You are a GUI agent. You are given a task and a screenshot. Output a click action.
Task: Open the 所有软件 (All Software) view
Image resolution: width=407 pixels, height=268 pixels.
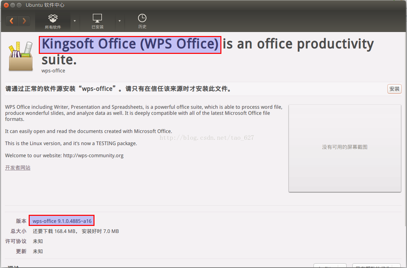coord(53,22)
